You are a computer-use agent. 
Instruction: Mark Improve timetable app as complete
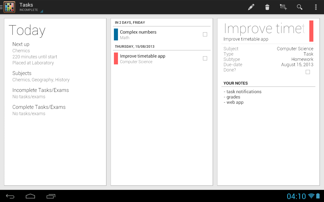205,58
